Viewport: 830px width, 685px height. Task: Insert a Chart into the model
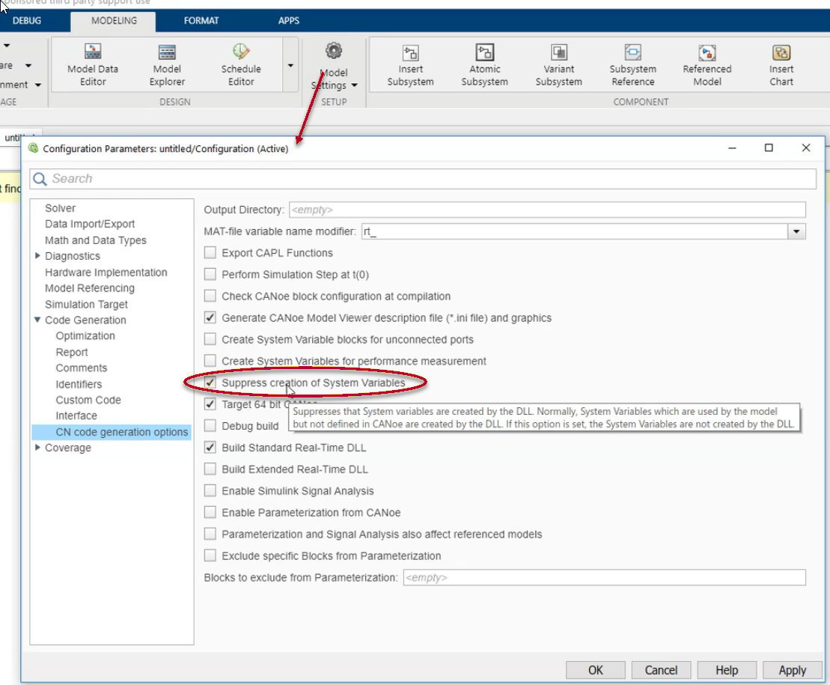coord(781,64)
